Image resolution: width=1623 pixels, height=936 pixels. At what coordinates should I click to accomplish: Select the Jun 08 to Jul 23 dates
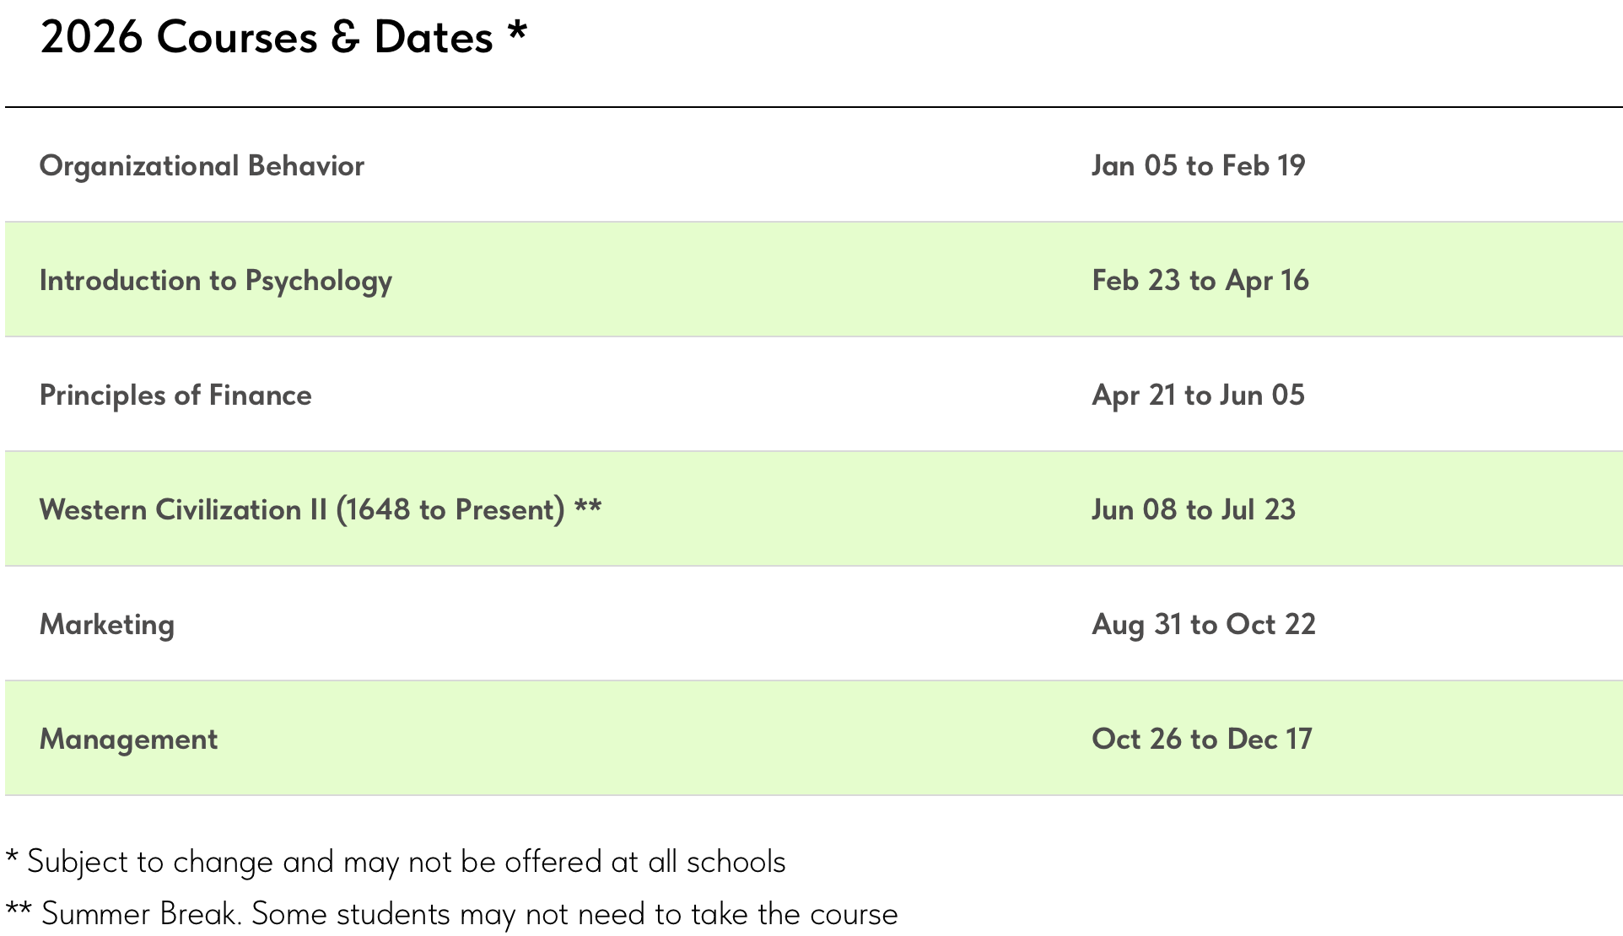(1193, 510)
